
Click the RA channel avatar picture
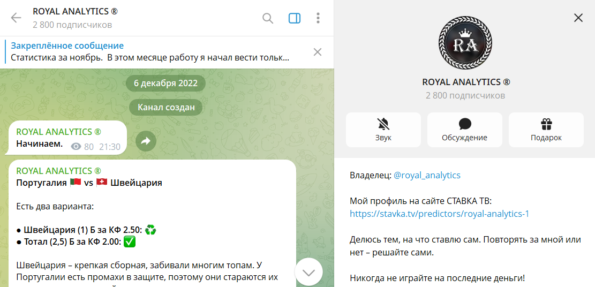tap(465, 43)
